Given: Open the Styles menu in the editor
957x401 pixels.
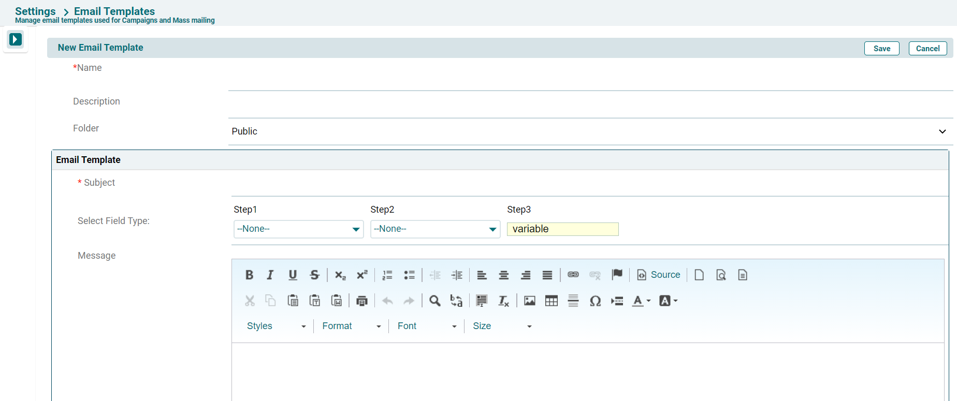Looking at the screenshot, I should point(276,326).
